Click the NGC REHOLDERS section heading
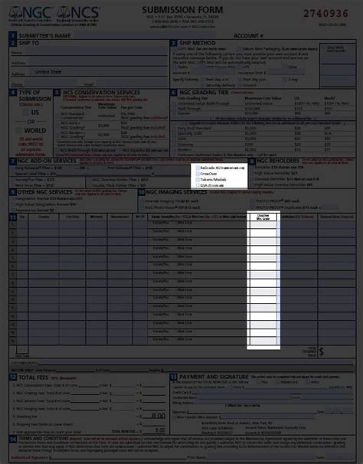The image size is (363, 464). pos(278,161)
